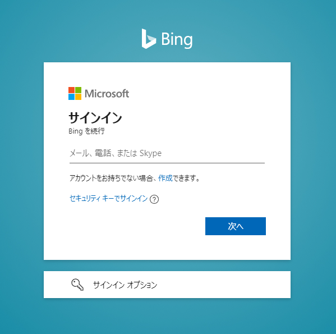Click the blue 次へ button
This screenshot has width=336, height=334.
pyautogui.click(x=236, y=226)
